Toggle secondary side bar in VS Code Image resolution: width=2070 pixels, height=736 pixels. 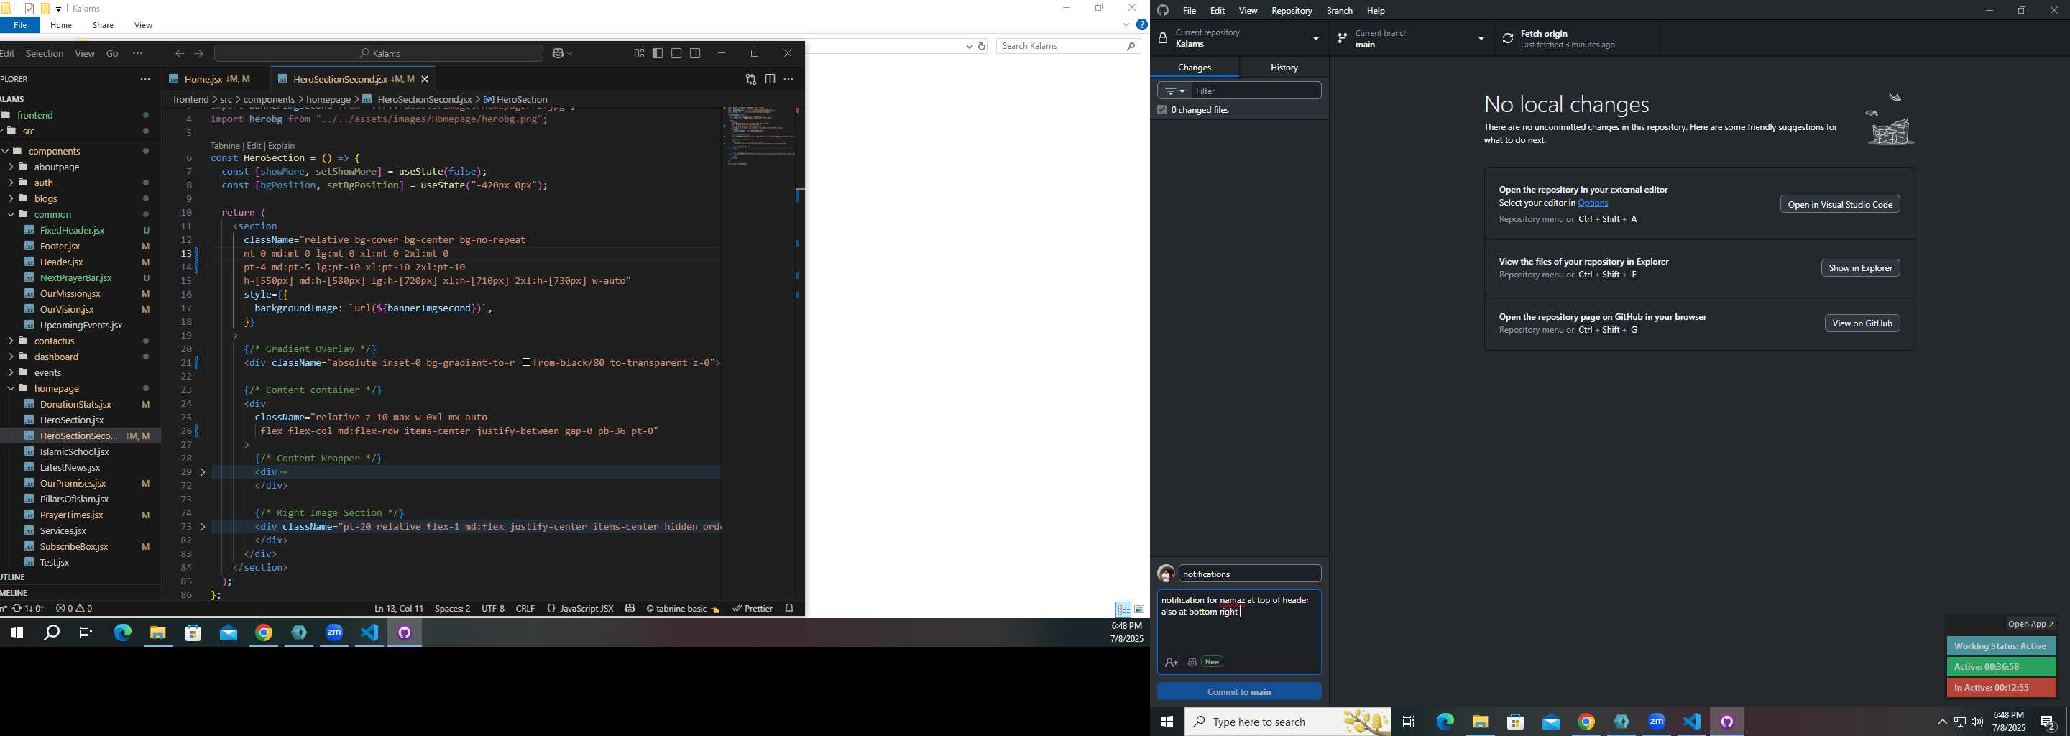(695, 54)
